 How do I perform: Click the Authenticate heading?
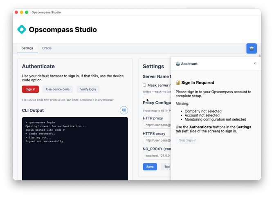coord(38,66)
